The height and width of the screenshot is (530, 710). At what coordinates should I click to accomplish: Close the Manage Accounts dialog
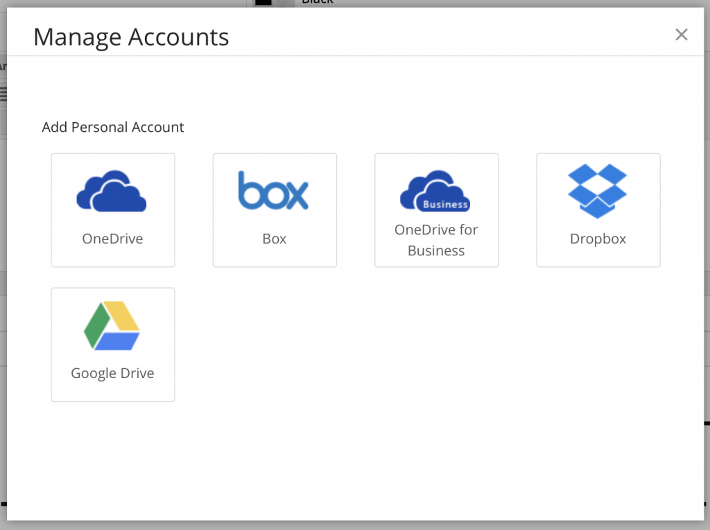tap(682, 35)
